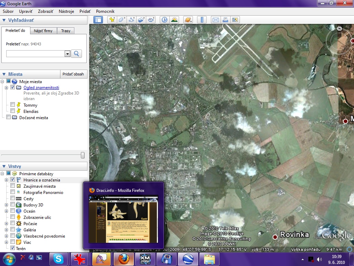Open the Nástroje menu
This screenshot has width=354, height=266.
[66, 11]
